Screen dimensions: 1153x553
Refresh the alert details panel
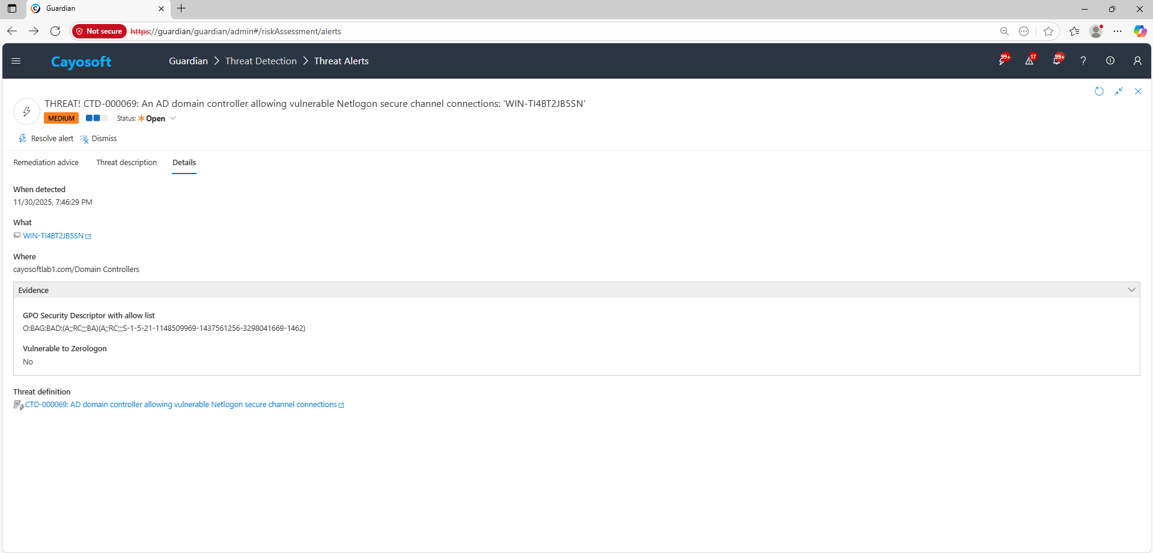coord(1099,91)
